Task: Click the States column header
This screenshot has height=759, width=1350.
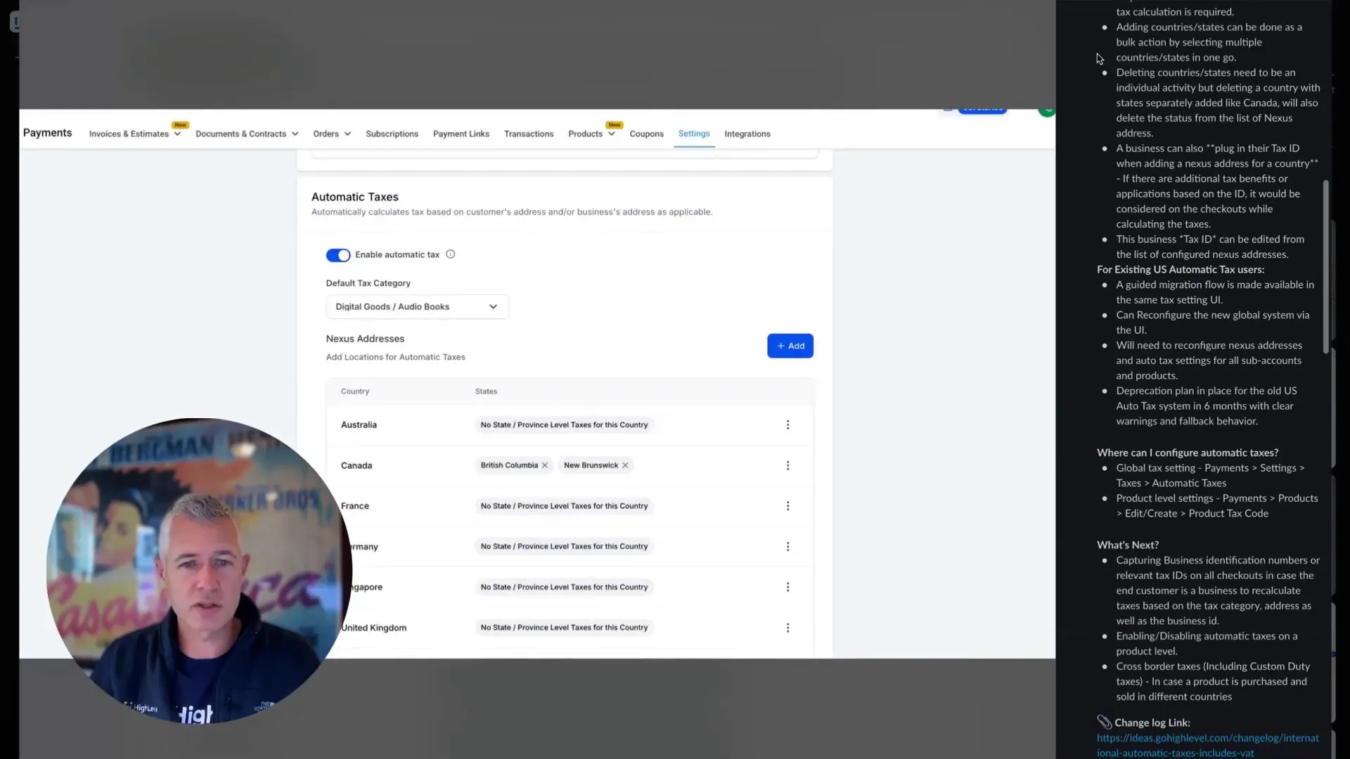Action: point(486,391)
